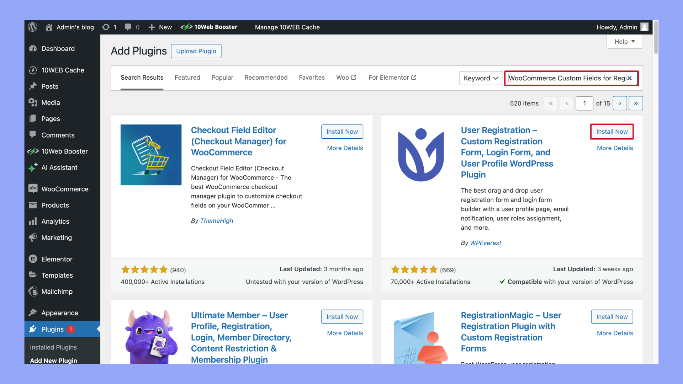Clear the plugin search field with X
Image resolution: width=683 pixels, height=384 pixels.
629,78
